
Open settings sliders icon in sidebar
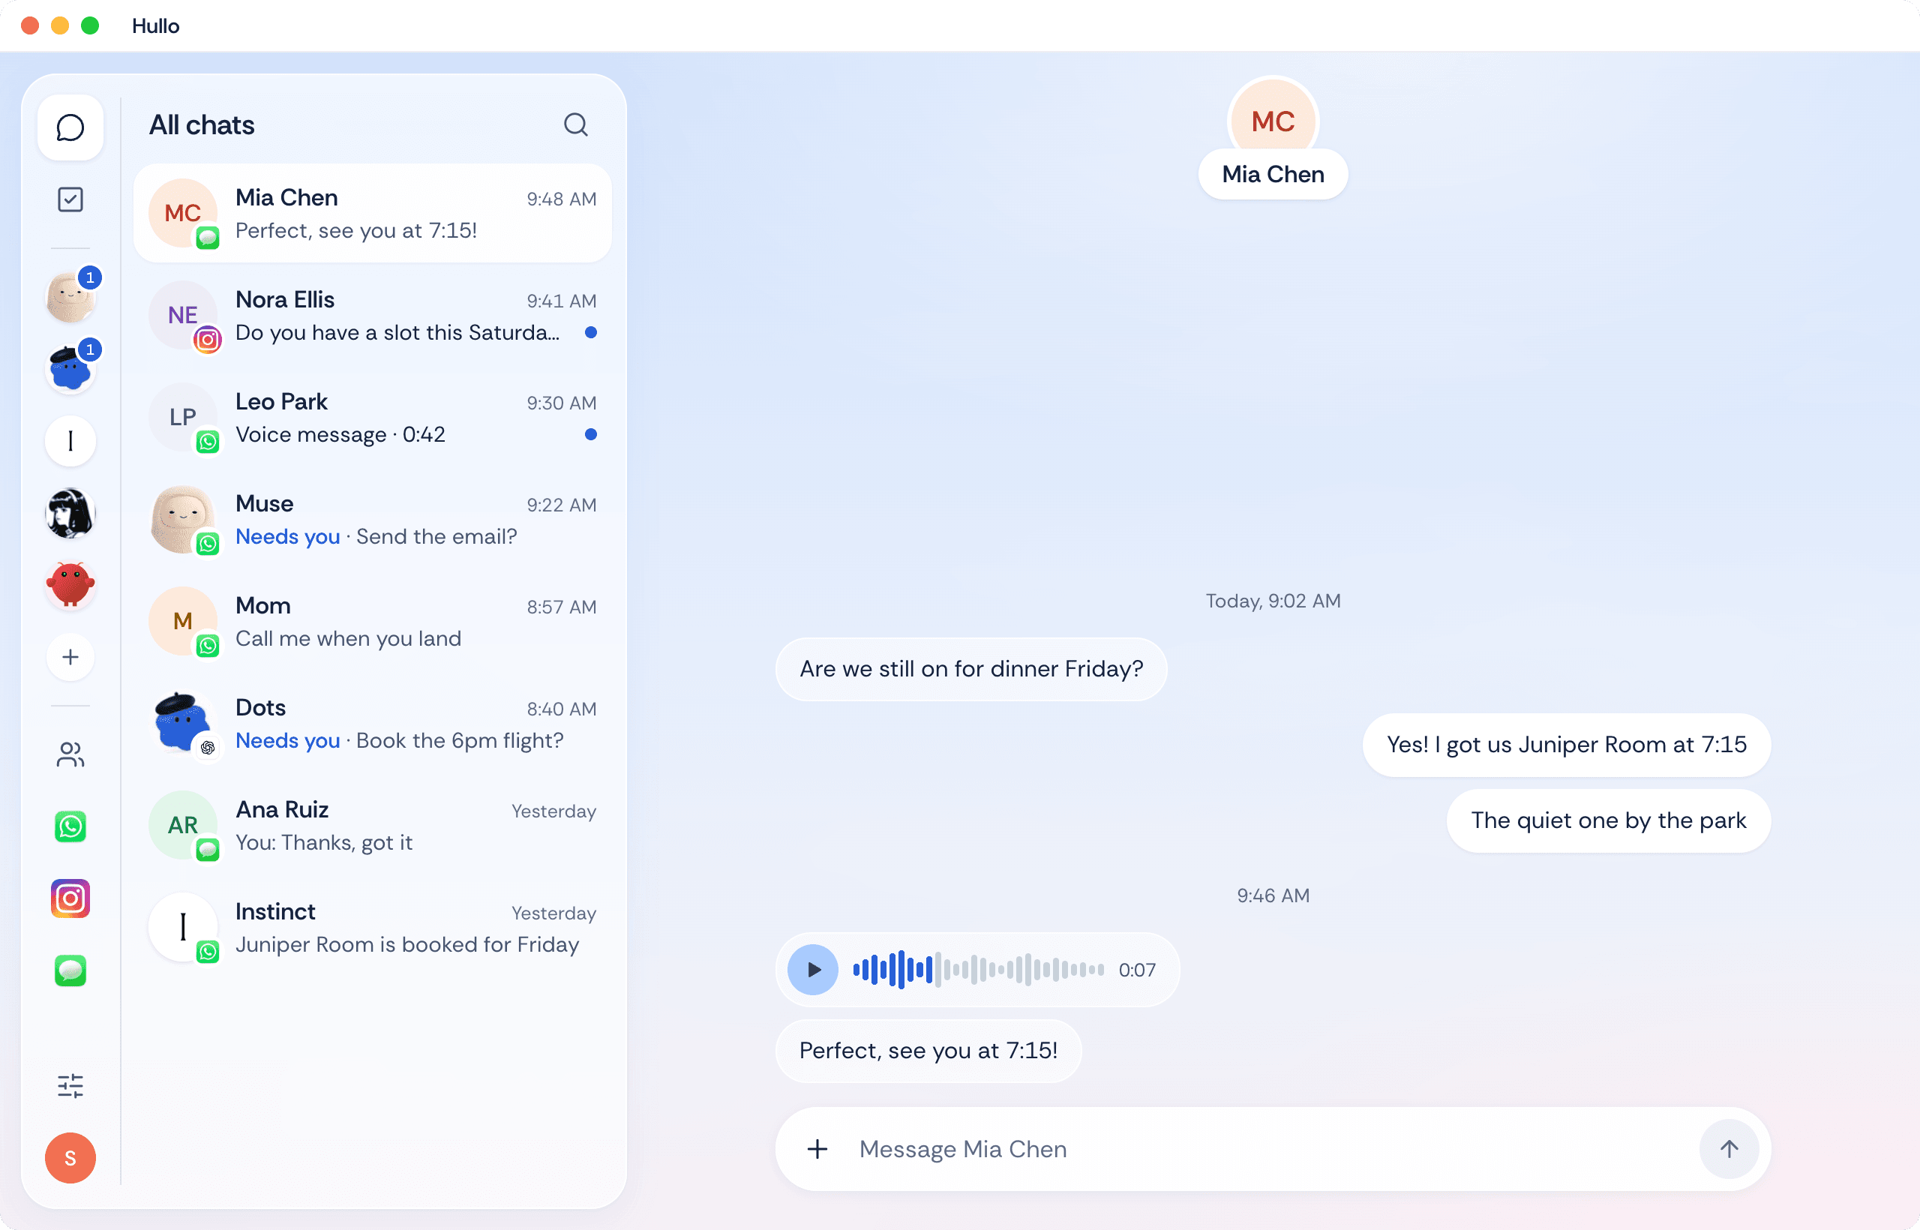(x=70, y=1085)
